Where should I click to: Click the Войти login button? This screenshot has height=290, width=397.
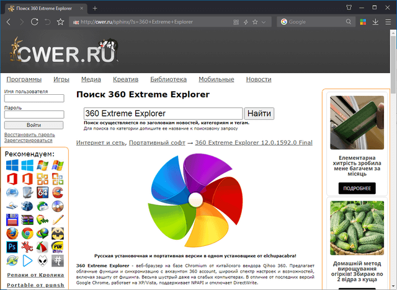pyautogui.click(x=34, y=125)
